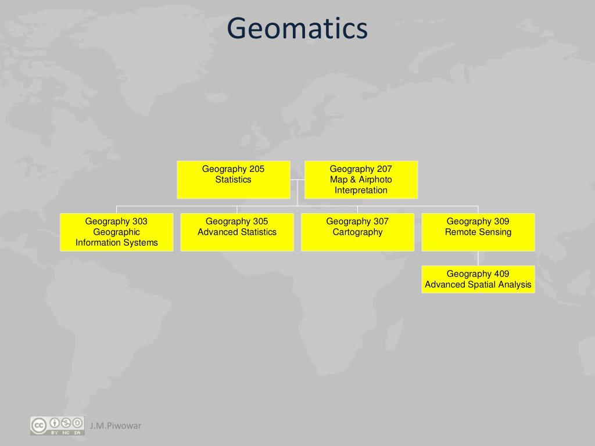Click the Geomatics slide title

pos(297,29)
